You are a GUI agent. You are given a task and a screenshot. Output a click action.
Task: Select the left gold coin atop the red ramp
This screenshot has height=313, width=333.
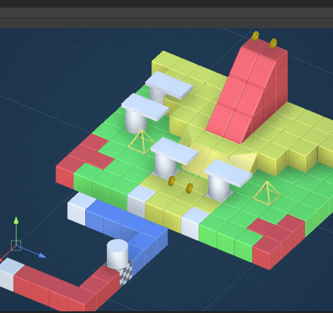tap(256, 36)
